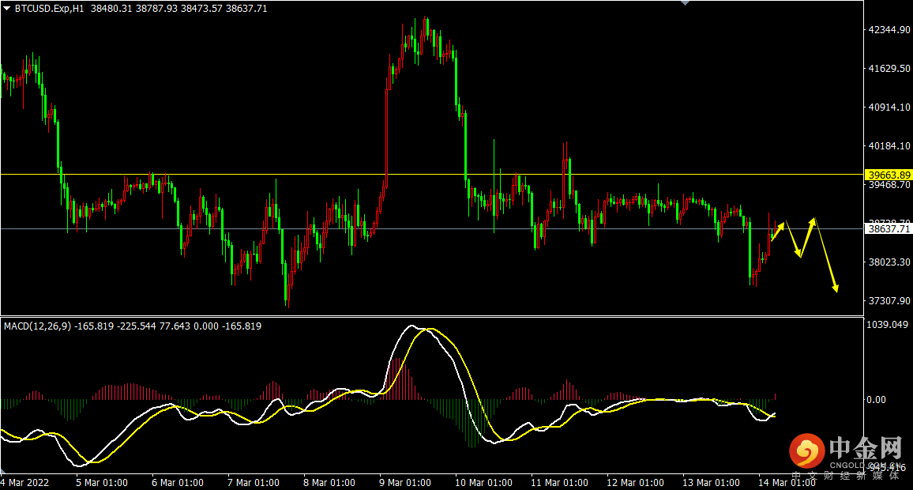Image resolution: width=913 pixels, height=490 pixels.
Task: Click the 12 Mar 01:00 time label
Action: point(635,482)
